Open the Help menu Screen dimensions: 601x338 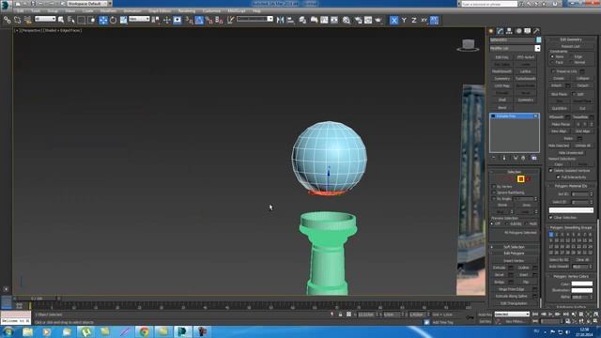pyautogui.click(x=256, y=11)
